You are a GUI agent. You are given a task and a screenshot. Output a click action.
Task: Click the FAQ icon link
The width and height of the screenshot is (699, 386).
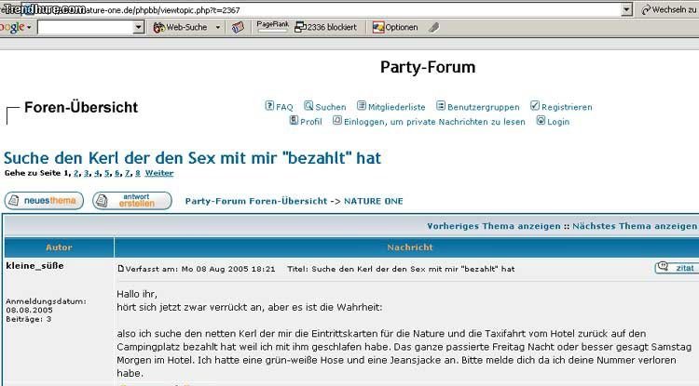pyautogui.click(x=279, y=107)
